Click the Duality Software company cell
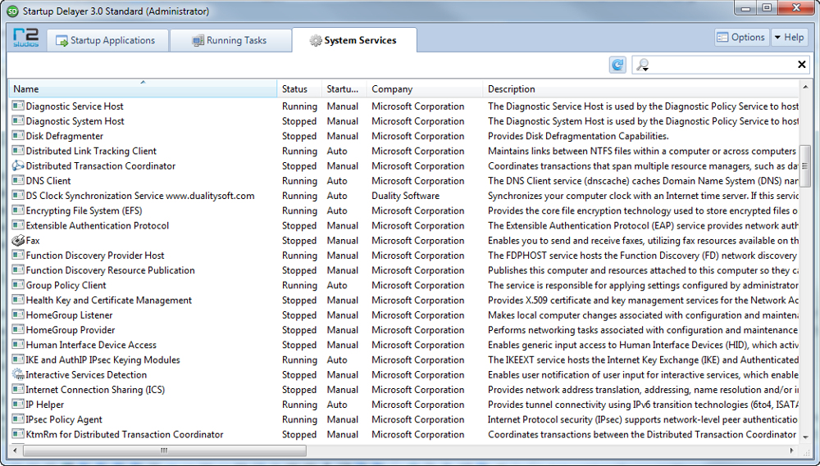The height and width of the screenshot is (466, 820). (x=405, y=196)
